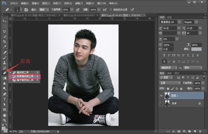The height and width of the screenshot is (134, 208).
Task: Open the 滤镜(T) menu
Action: (x=79, y=3)
